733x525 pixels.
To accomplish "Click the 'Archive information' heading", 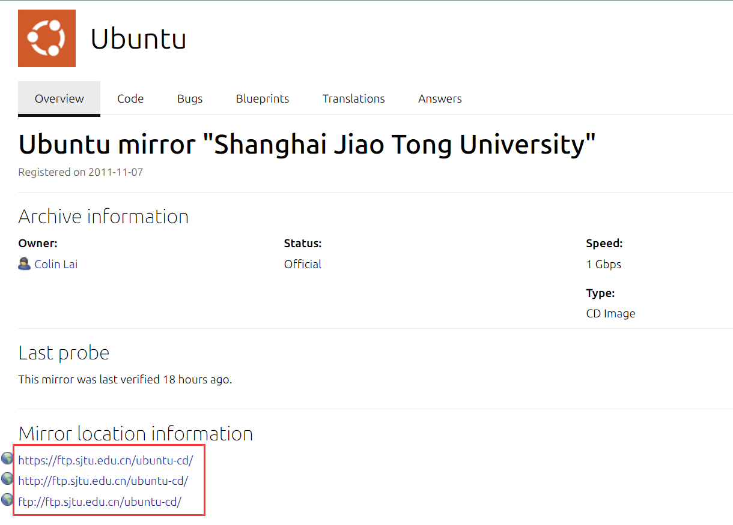I will click(x=103, y=216).
